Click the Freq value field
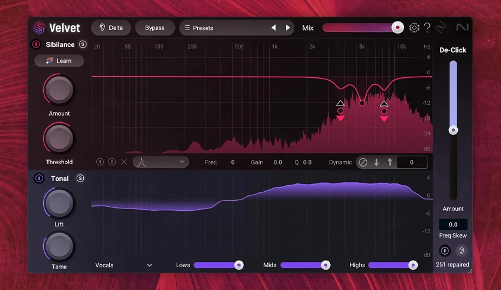 pos(233,162)
